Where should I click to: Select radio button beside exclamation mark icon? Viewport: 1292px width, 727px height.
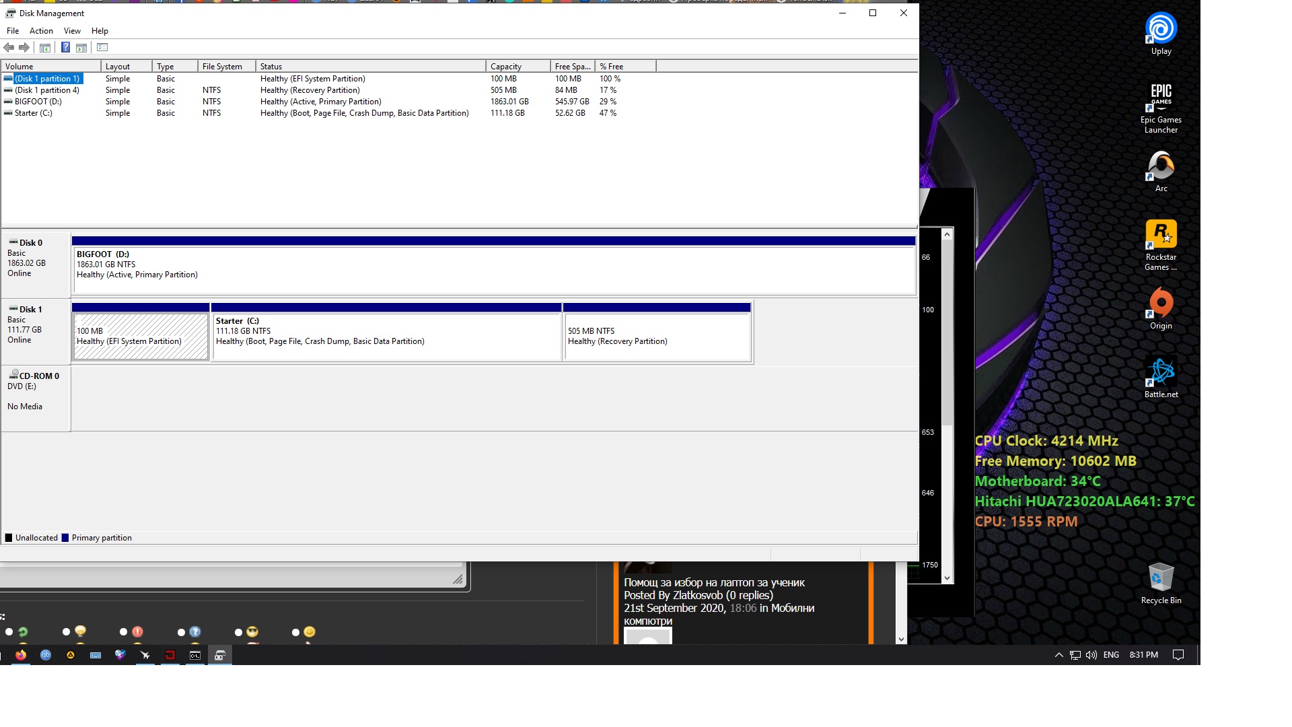[x=123, y=632]
